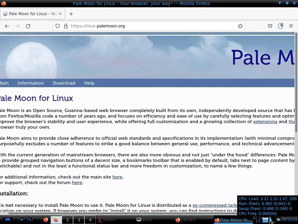Bookmark this page with the star

[240, 26]
